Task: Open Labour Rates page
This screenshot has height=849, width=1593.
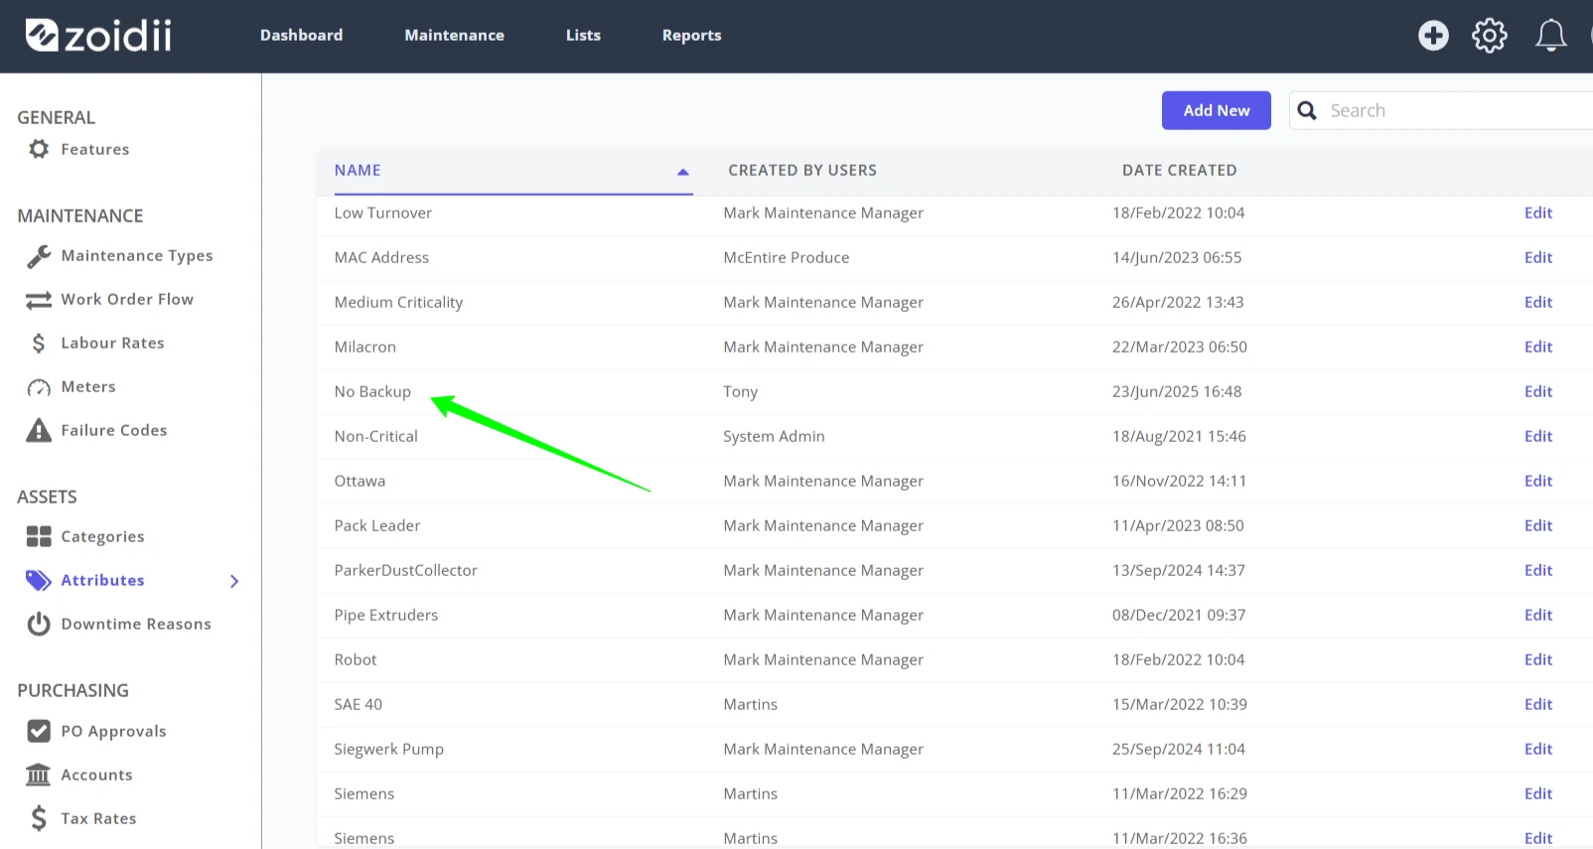Action: point(112,344)
